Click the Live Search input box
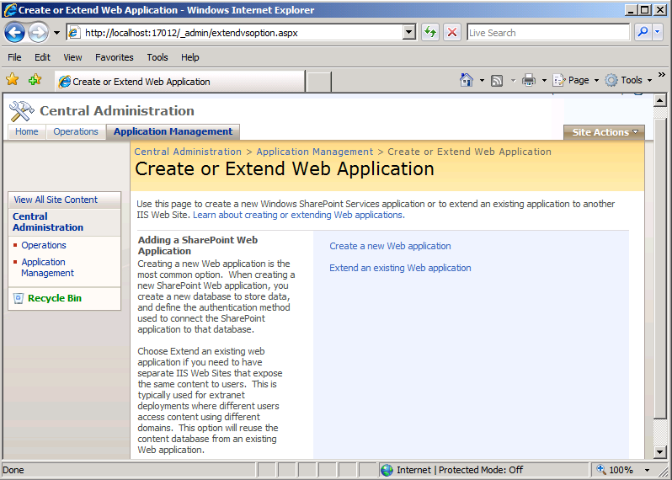This screenshot has width=672, height=480. [x=548, y=33]
